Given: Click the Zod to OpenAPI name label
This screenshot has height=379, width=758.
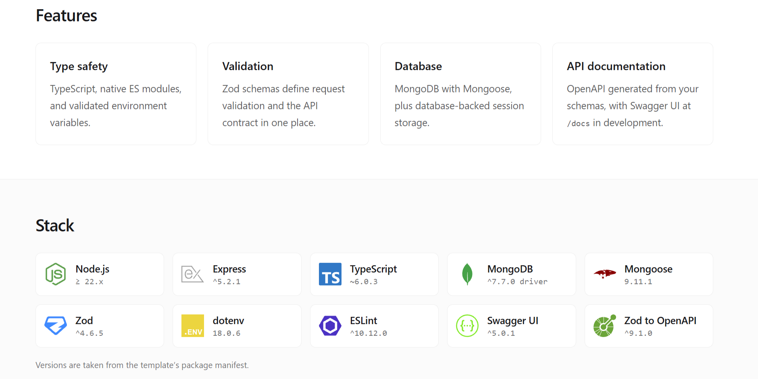Looking at the screenshot, I should click(660, 321).
